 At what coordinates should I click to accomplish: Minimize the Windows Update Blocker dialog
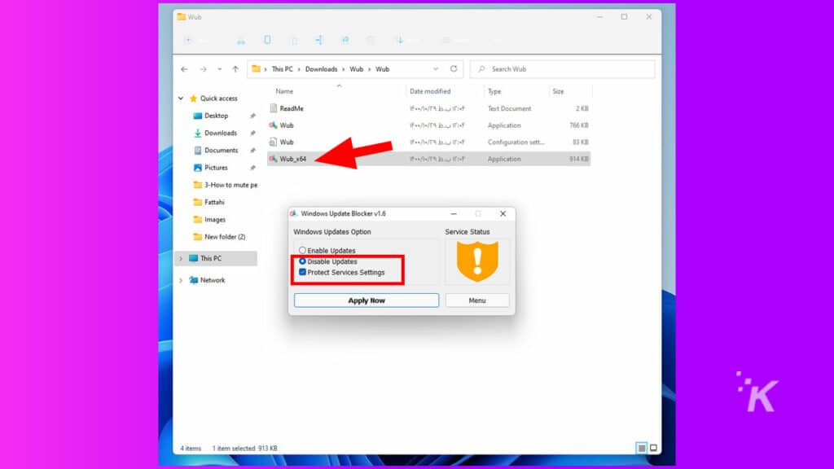(454, 213)
